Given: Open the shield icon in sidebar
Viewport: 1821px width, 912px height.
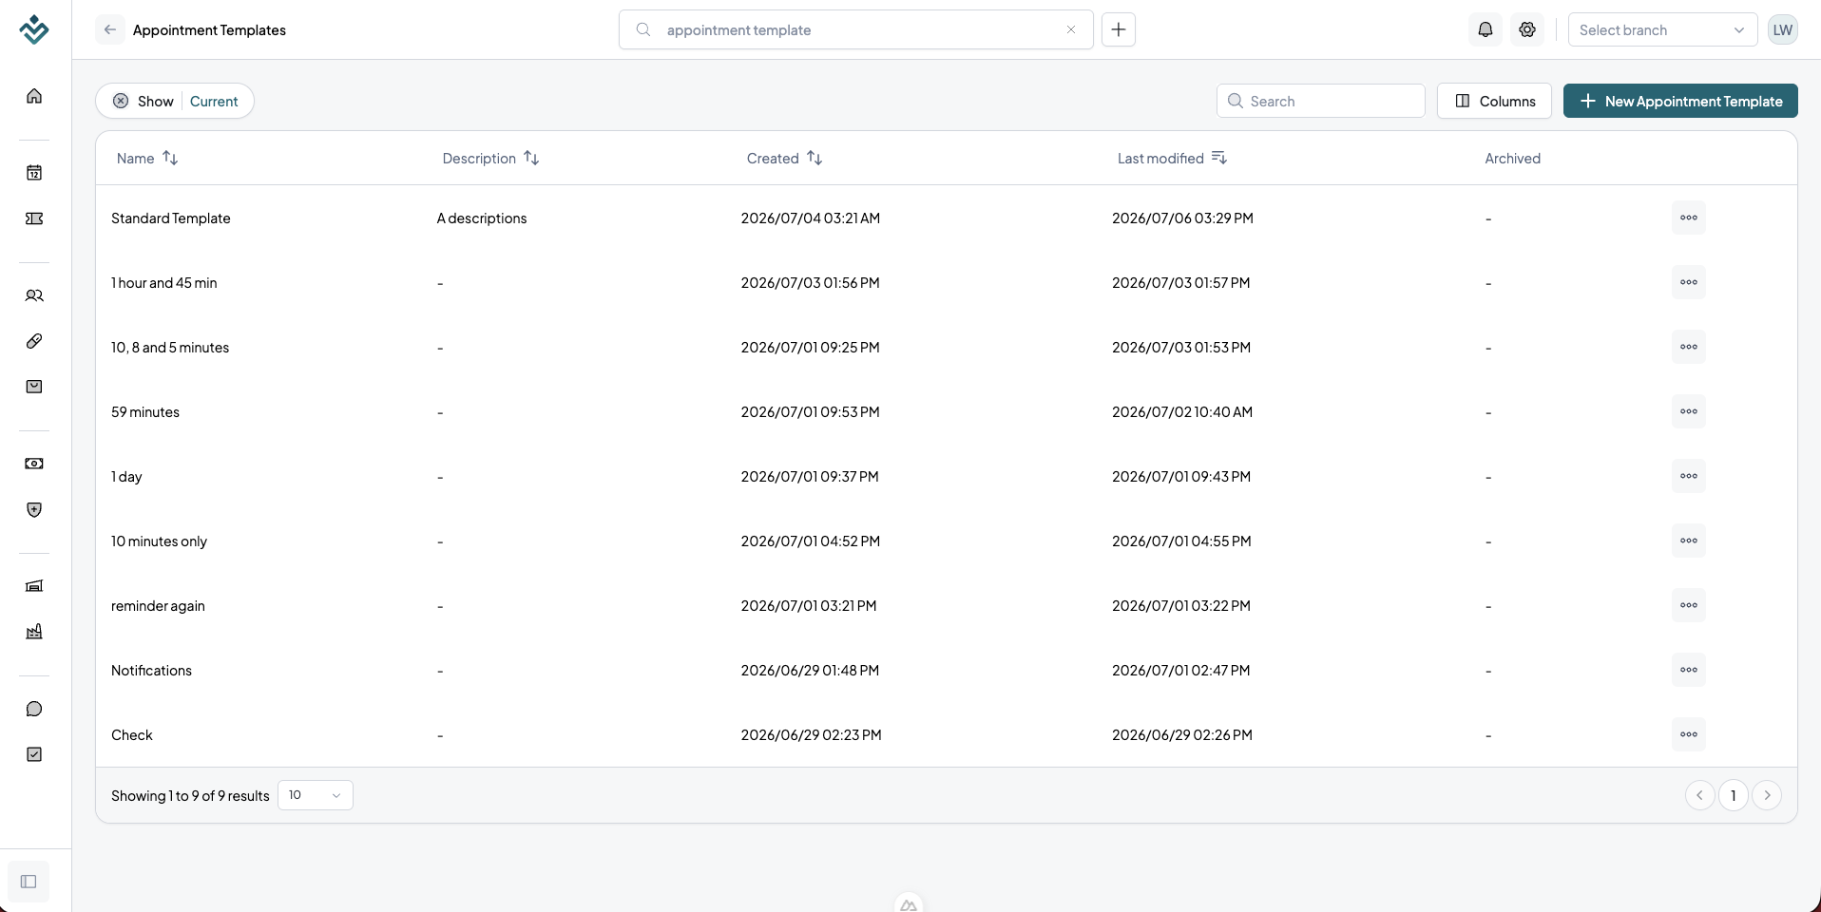Looking at the screenshot, I should coord(34,510).
